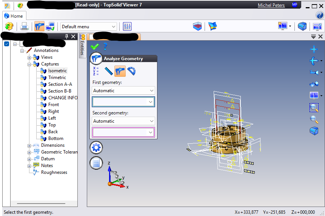Select the Top capture
325x216 pixels.
point(52,125)
